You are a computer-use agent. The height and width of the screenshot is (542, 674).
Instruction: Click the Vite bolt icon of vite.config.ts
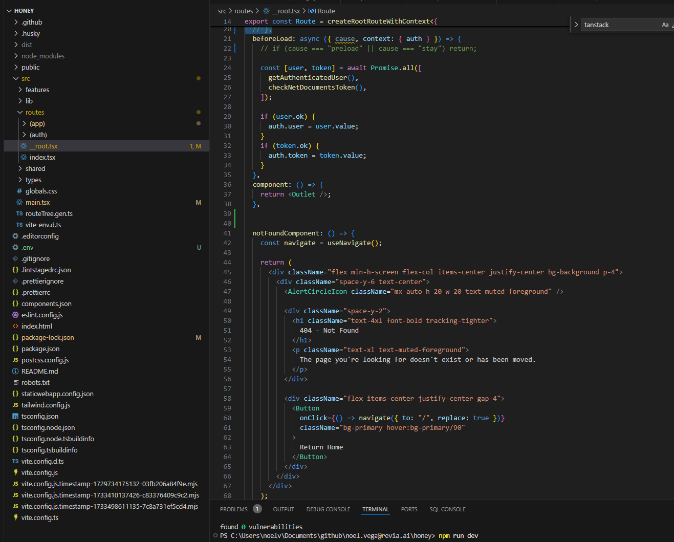pyautogui.click(x=15, y=517)
